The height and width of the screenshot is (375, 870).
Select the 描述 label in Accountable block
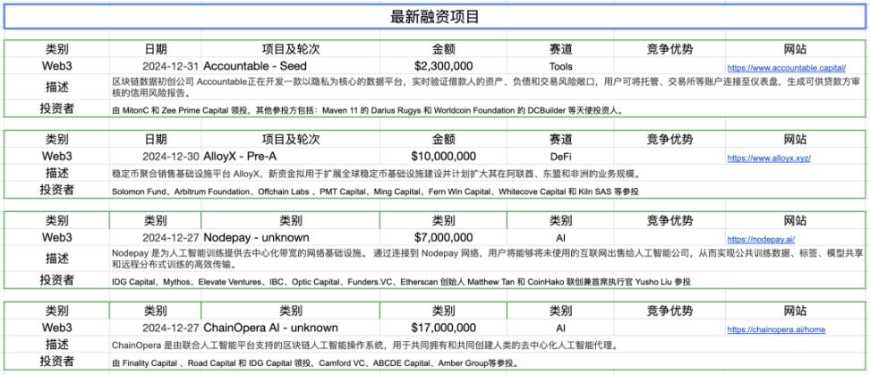[56, 87]
